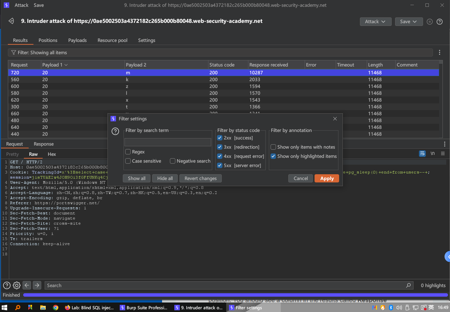
Task: Open Results tab
Action: pyautogui.click(x=20, y=40)
